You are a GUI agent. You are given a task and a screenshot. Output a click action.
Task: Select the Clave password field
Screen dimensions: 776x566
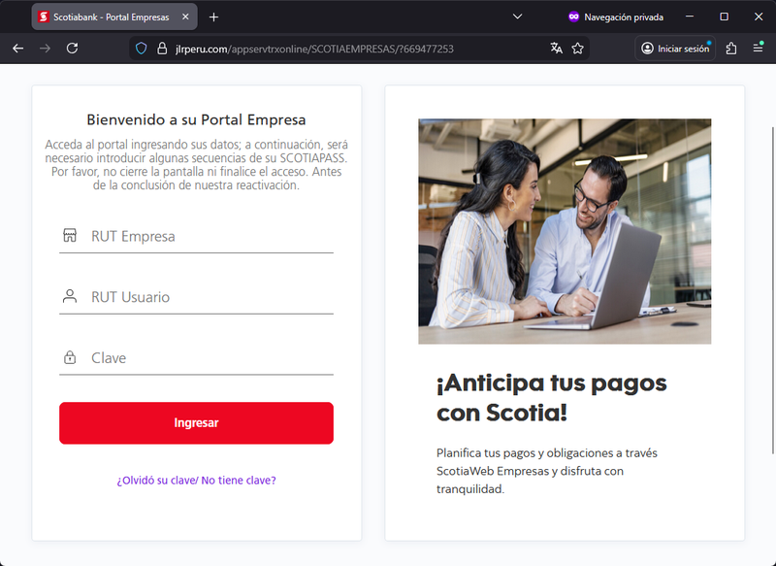(x=209, y=358)
